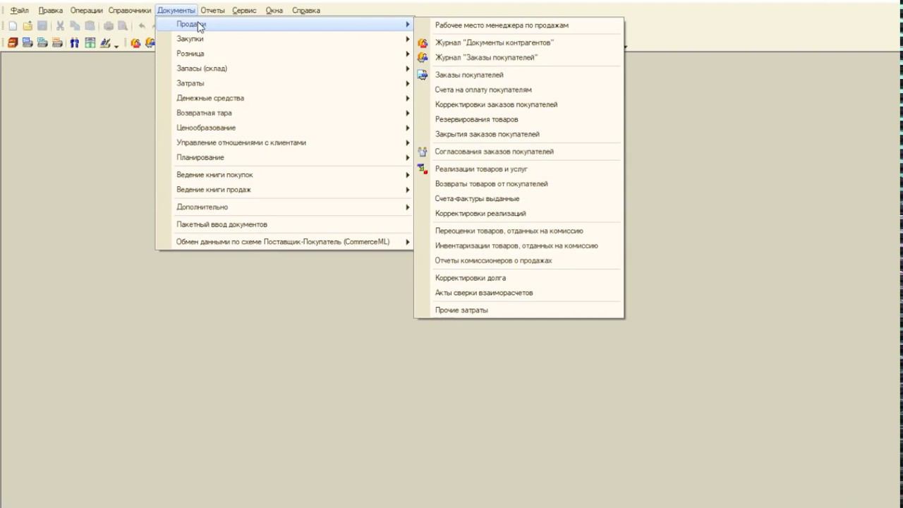The height and width of the screenshot is (508, 903).
Task: Select Счета-фактуры выданные
Action: 519,199
